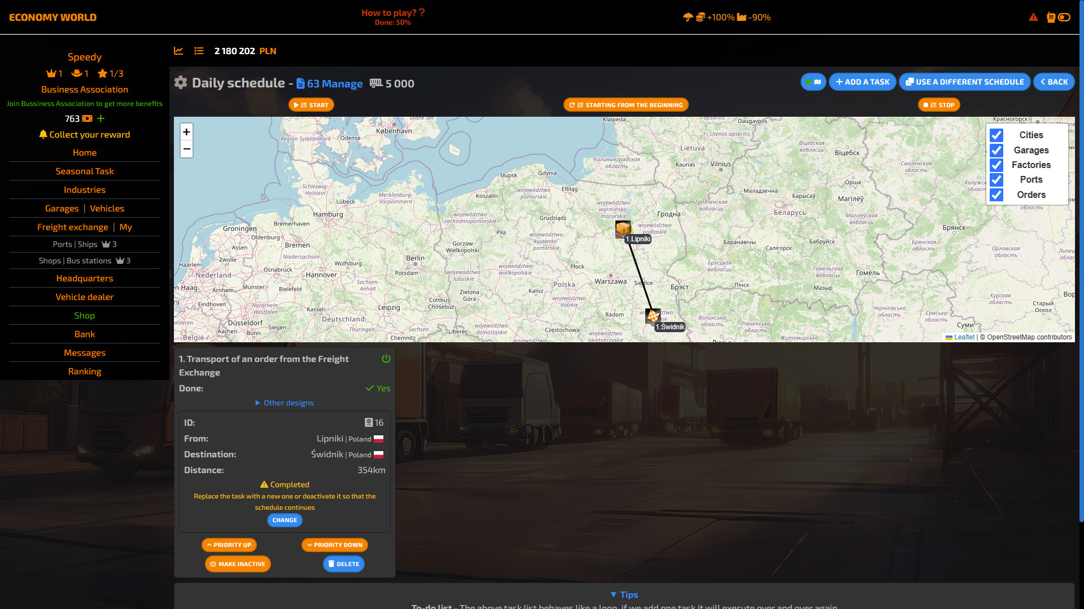Open the Vehicle dealer sidebar item

[85, 297]
